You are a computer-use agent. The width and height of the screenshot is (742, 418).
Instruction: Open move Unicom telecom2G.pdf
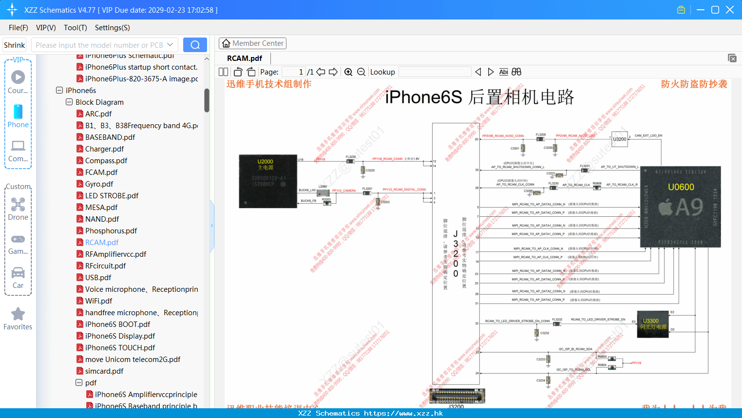coord(133,359)
